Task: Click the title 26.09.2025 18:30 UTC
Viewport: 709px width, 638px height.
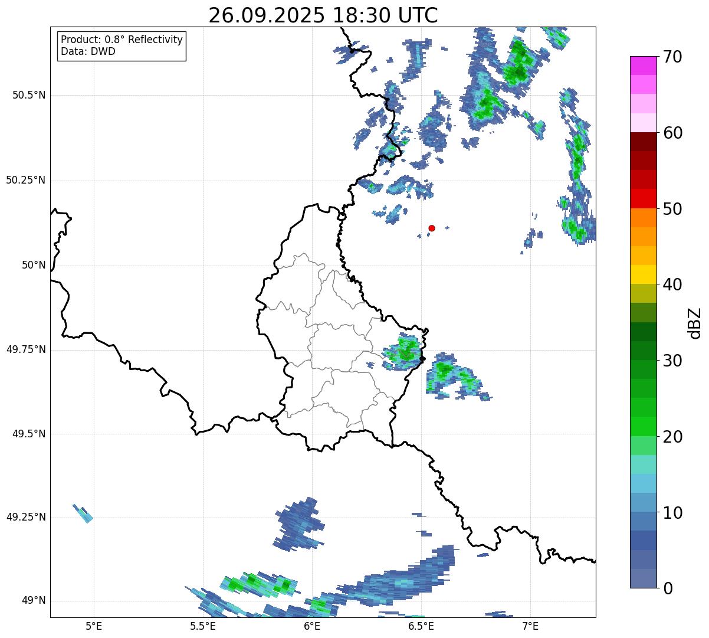Action: (x=323, y=15)
